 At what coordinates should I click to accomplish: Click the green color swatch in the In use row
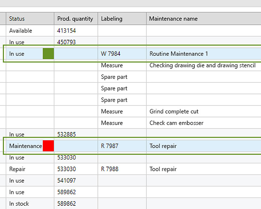tap(48, 53)
